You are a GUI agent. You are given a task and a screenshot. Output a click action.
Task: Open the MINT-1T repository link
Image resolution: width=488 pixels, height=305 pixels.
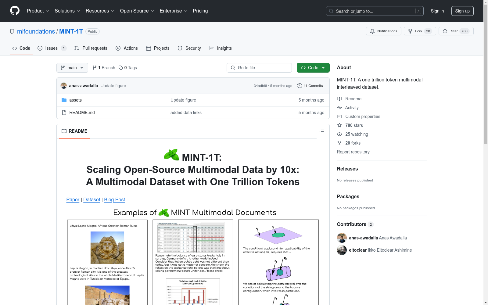coord(71,31)
